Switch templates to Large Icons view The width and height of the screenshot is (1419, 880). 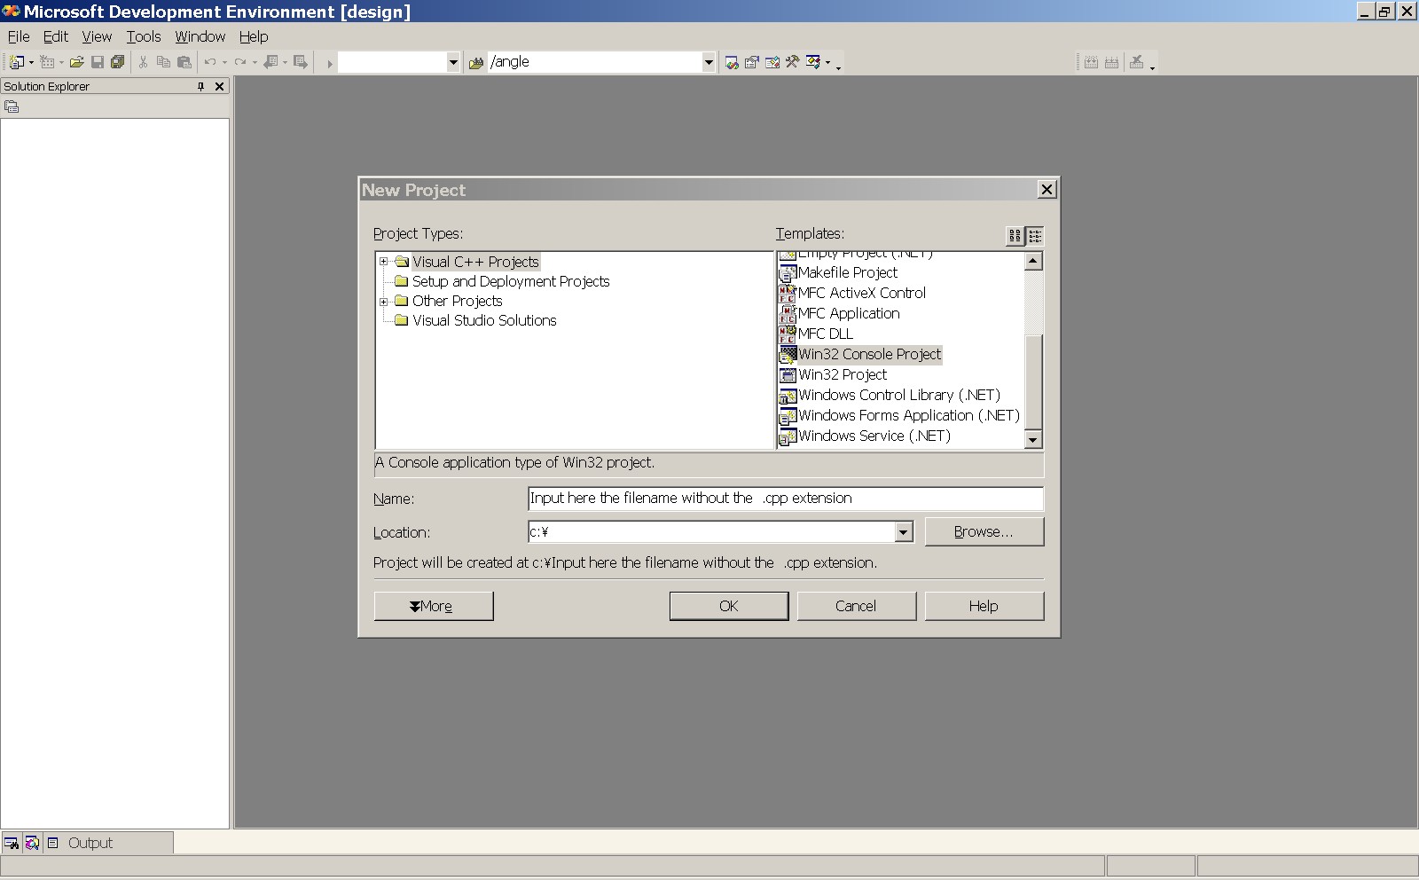(x=1015, y=236)
